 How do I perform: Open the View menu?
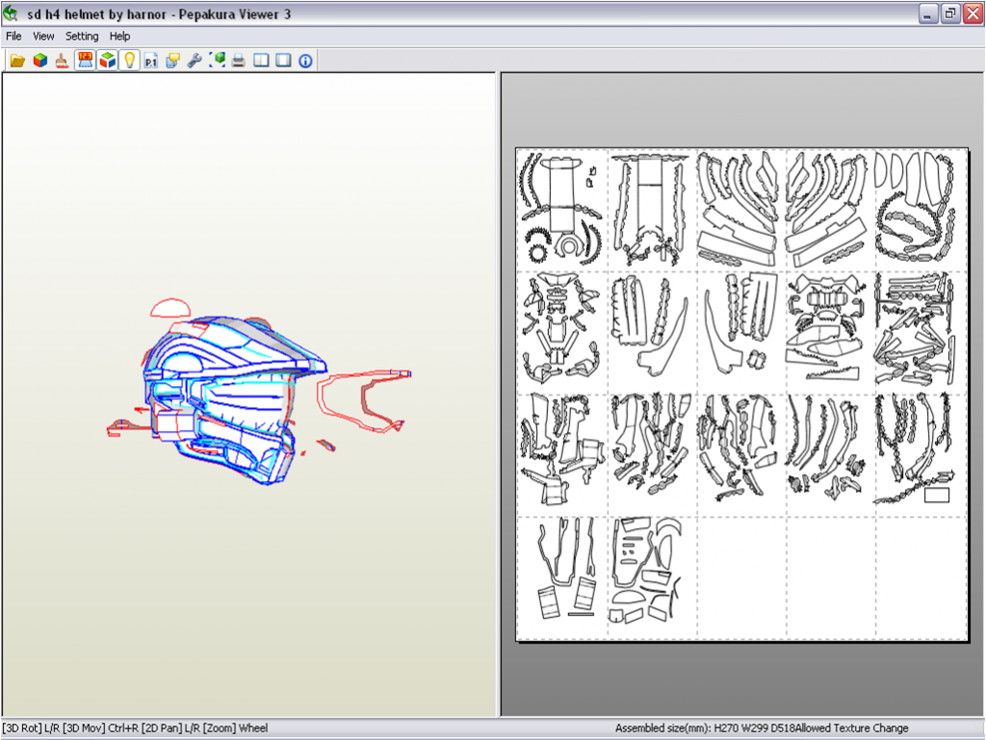pyautogui.click(x=43, y=36)
